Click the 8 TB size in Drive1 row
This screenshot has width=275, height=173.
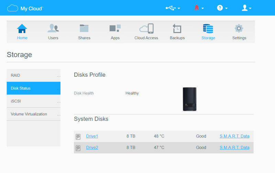coord(131,136)
